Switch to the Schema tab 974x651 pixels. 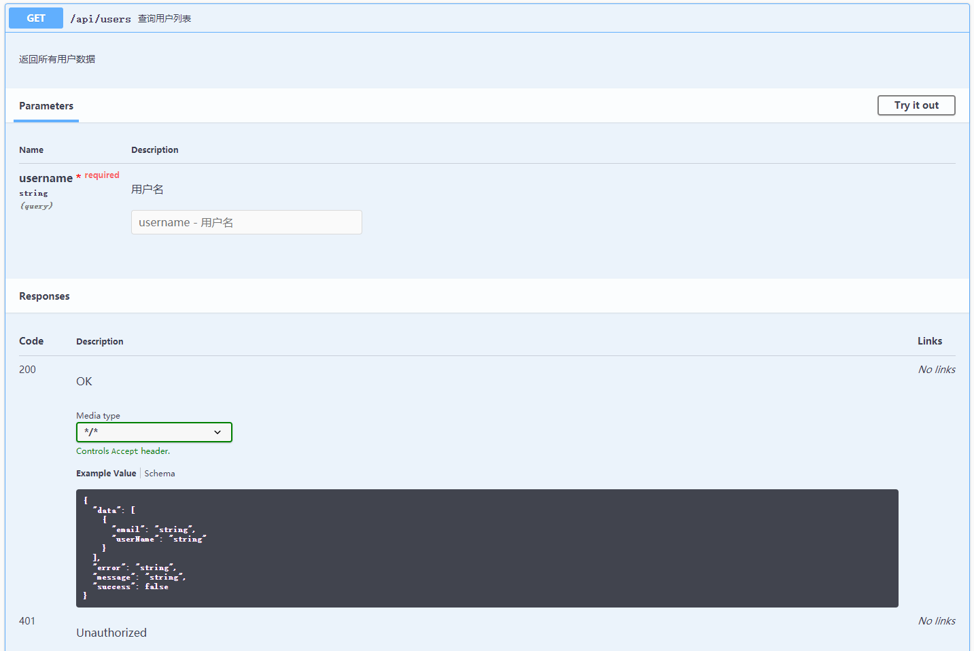(159, 473)
